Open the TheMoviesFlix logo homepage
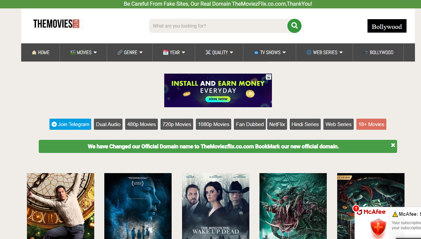Viewport: 421px width, 239px height. (57, 24)
